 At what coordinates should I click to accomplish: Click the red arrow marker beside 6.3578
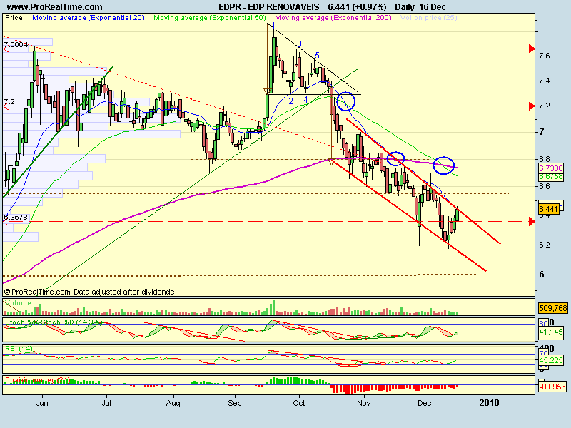(6, 221)
